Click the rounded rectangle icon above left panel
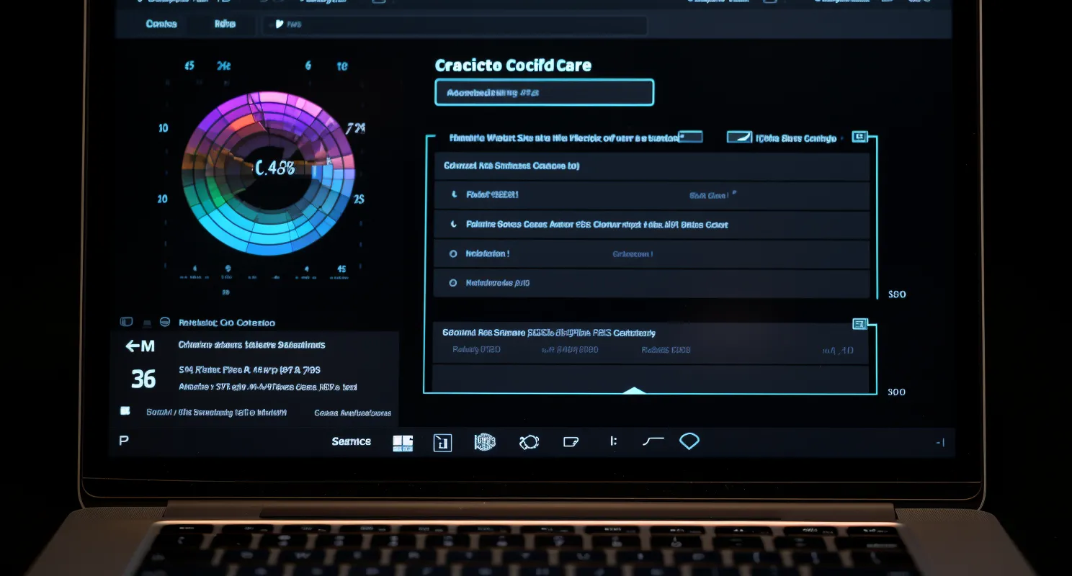The width and height of the screenshot is (1072, 576). coord(127,322)
